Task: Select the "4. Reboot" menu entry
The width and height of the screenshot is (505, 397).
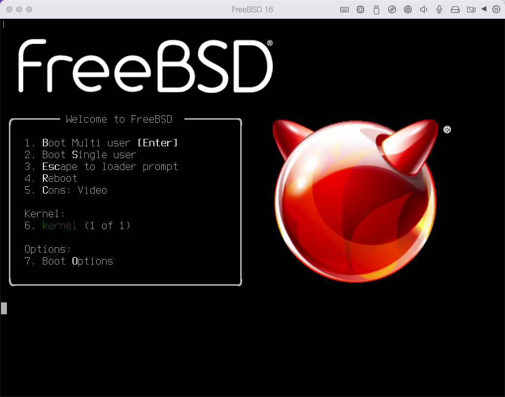Action: pos(51,178)
